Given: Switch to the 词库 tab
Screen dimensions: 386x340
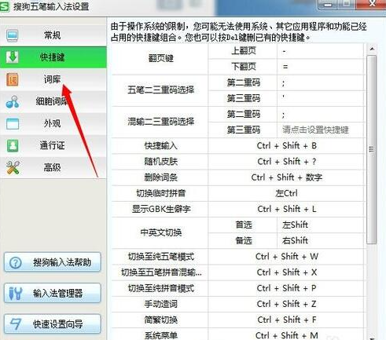Looking at the screenshot, I should click(53, 79).
